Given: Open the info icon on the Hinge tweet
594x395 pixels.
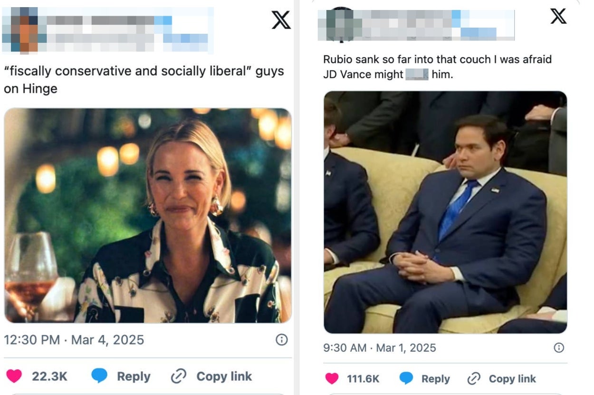Looking at the screenshot, I should [280, 339].
